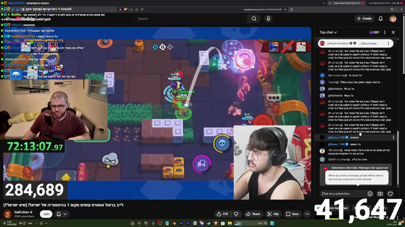This screenshot has width=405, height=227.
Task: Open File Explorer from taskbar
Action: (x=230, y=223)
